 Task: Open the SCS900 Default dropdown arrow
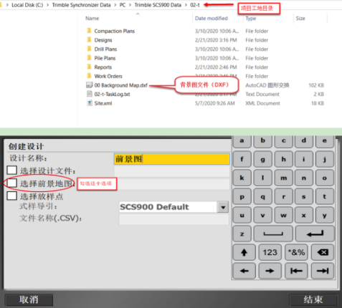coord(223,207)
